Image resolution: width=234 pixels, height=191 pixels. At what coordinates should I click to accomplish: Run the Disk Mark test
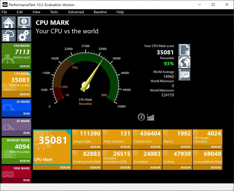pyautogui.click(x=26, y=180)
